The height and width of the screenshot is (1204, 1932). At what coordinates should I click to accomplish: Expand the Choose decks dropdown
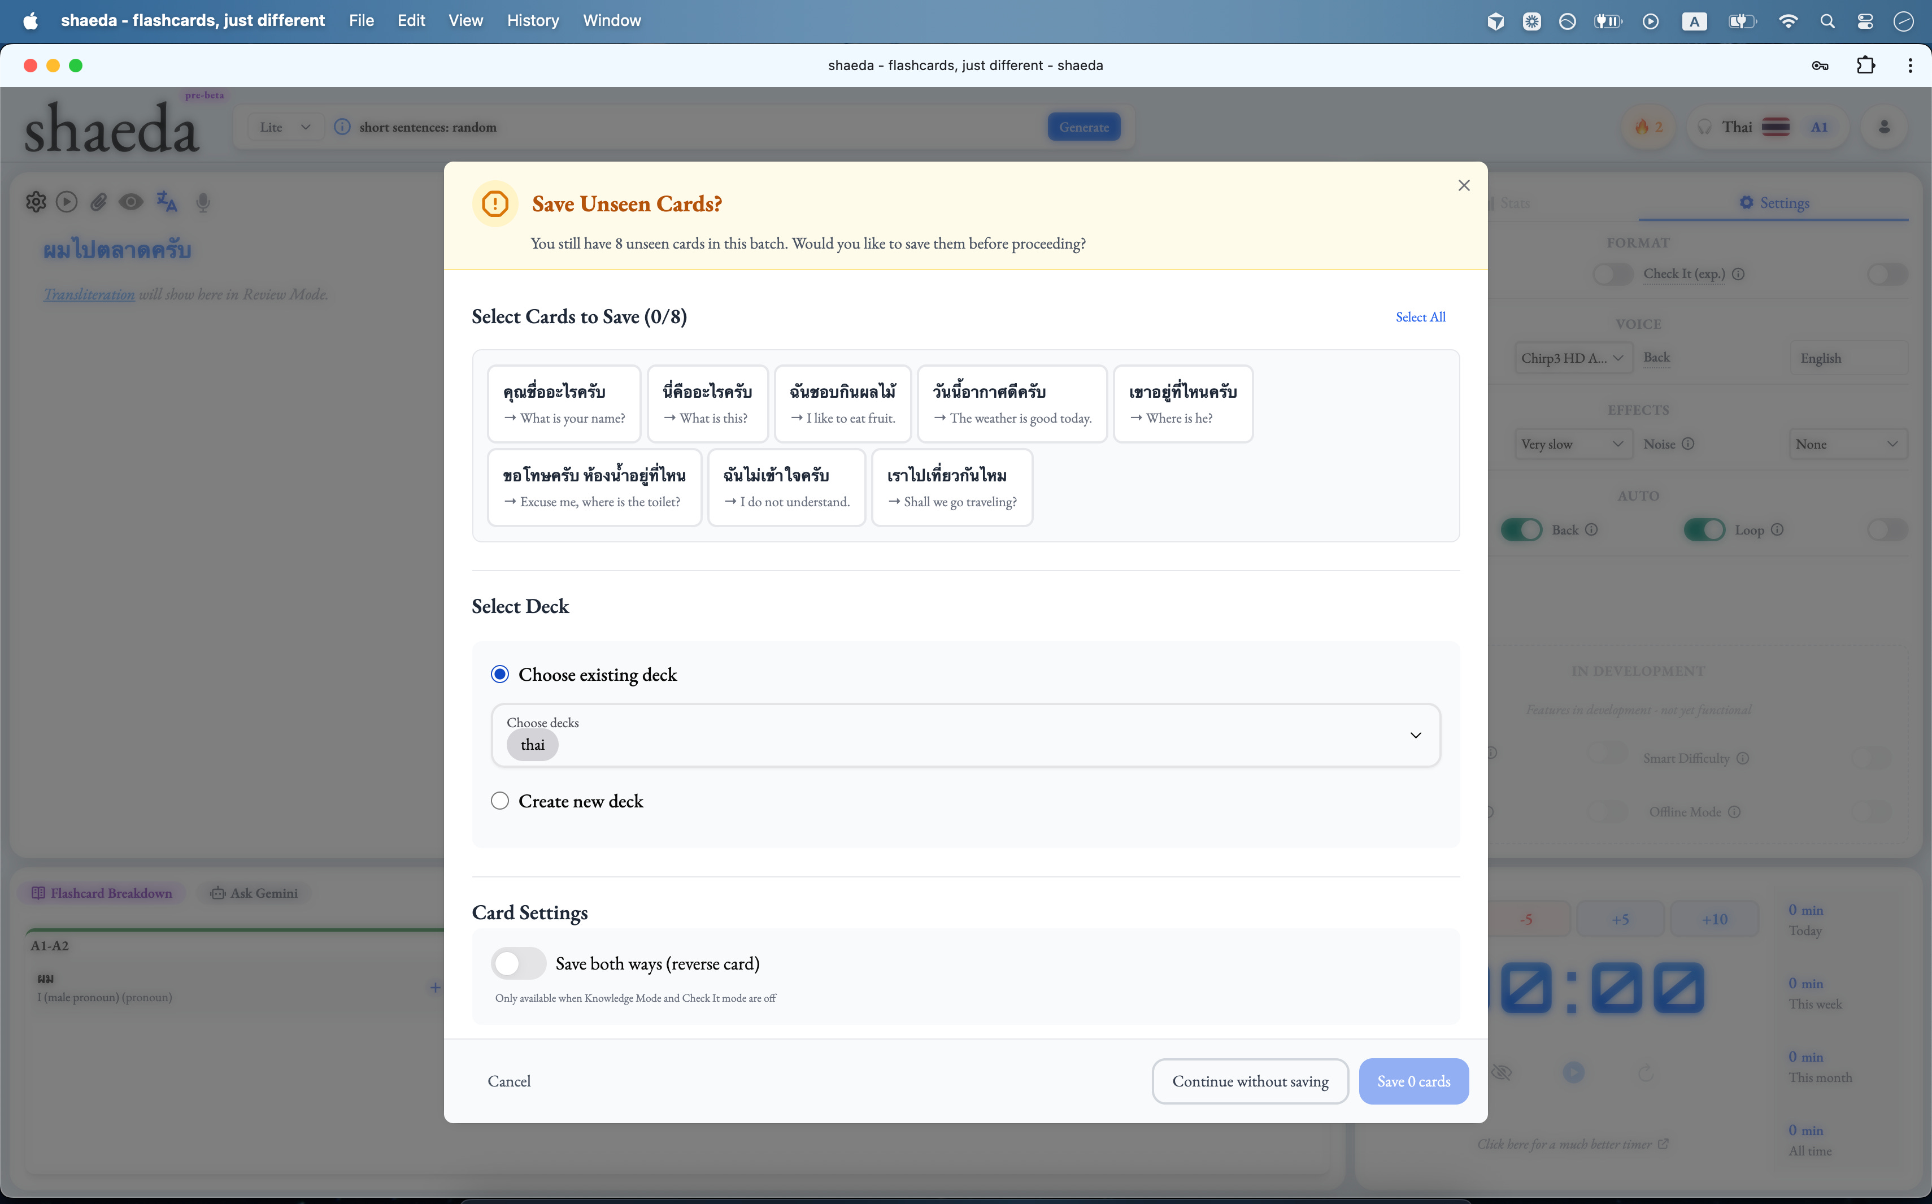click(1415, 735)
